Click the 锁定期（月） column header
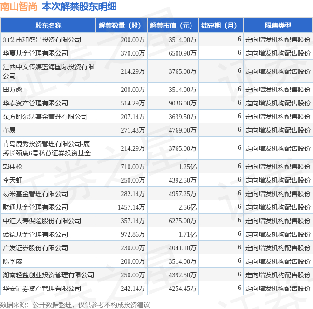Screen dimensions: 313x309 221,25
